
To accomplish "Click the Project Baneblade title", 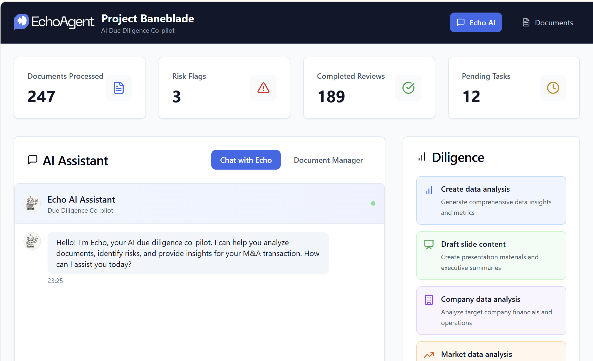I will point(148,19).
